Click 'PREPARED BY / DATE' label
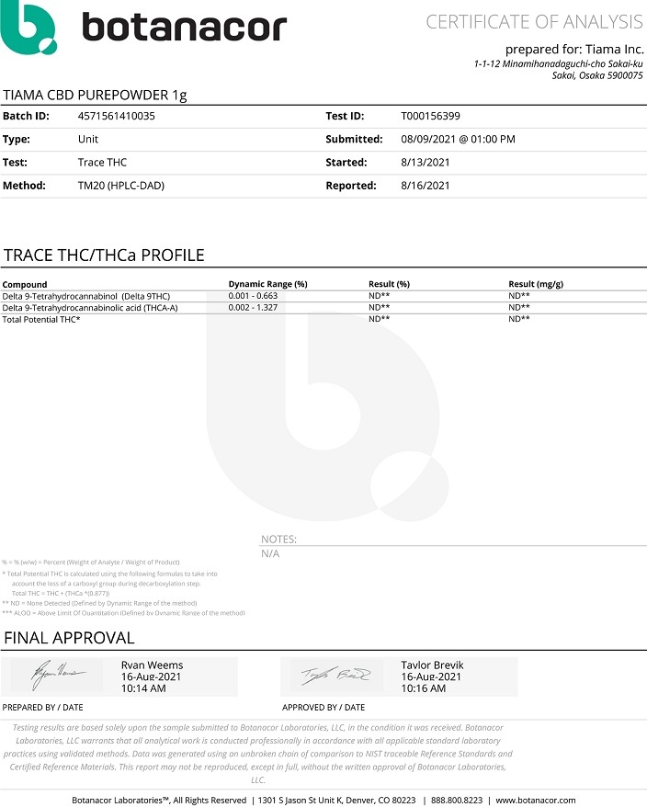Image resolution: width=647 pixels, height=807 pixels. click(42, 708)
